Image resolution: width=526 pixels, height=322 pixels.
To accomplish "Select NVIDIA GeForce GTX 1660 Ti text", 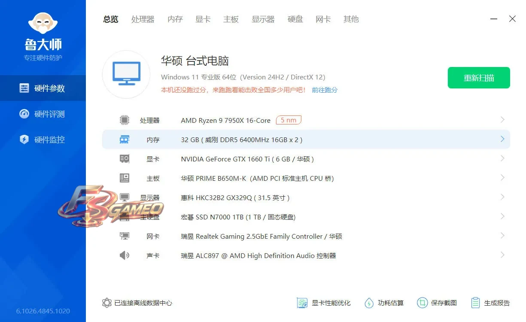I will pyautogui.click(x=247, y=159).
